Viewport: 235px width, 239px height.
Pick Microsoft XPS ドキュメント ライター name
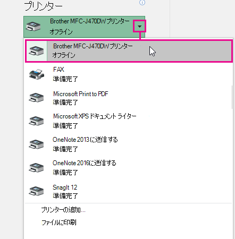pyautogui.click(x=95, y=116)
